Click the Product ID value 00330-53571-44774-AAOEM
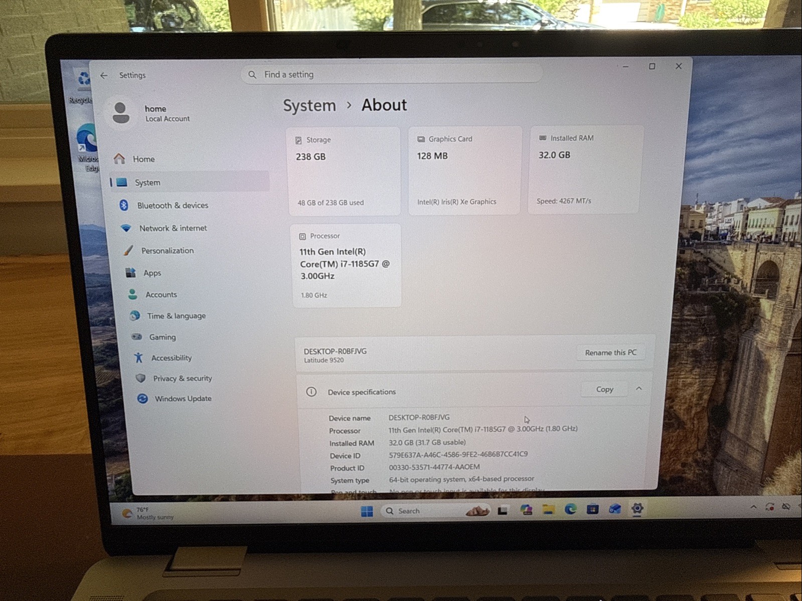The height and width of the screenshot is (601, 802). pyautogui.click(x=434, y=467)
